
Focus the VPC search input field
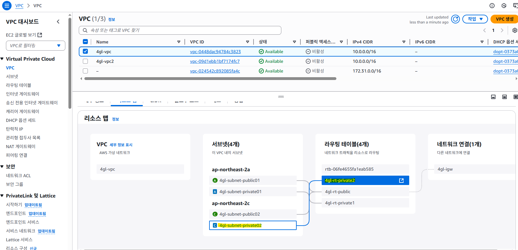[x=180, y=30]
